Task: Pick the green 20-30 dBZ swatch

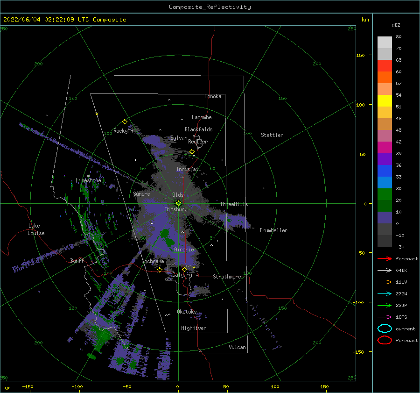Action: point(385,194)
